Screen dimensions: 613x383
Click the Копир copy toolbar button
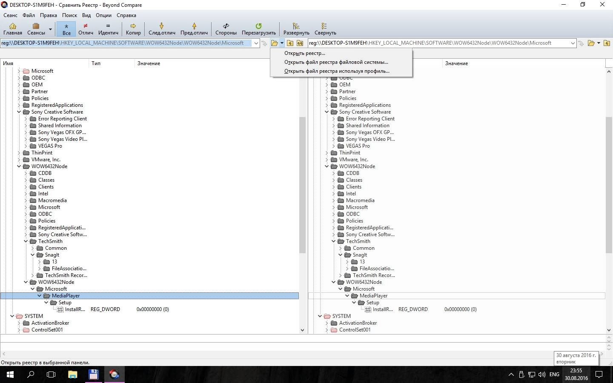point(133,29)
